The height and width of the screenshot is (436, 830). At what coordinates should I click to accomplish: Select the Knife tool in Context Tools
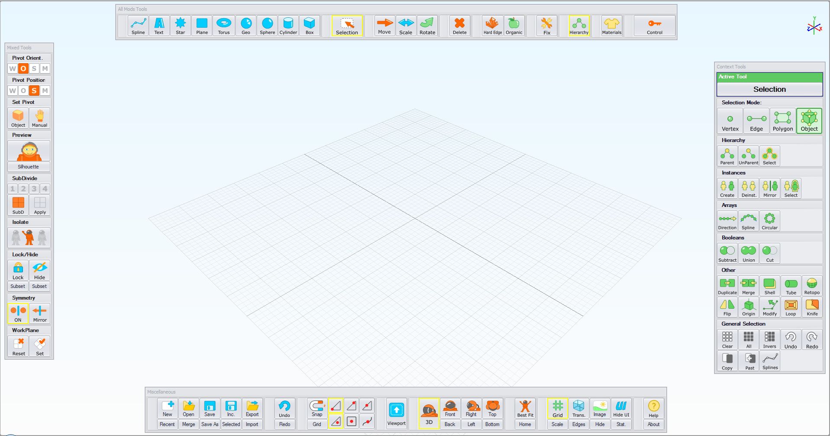tap(812, 307)
